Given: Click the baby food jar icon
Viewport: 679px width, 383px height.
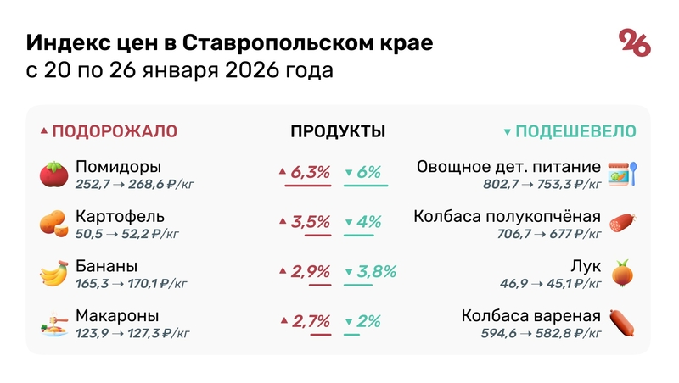Looking at the screenshot, I should 622,174.
